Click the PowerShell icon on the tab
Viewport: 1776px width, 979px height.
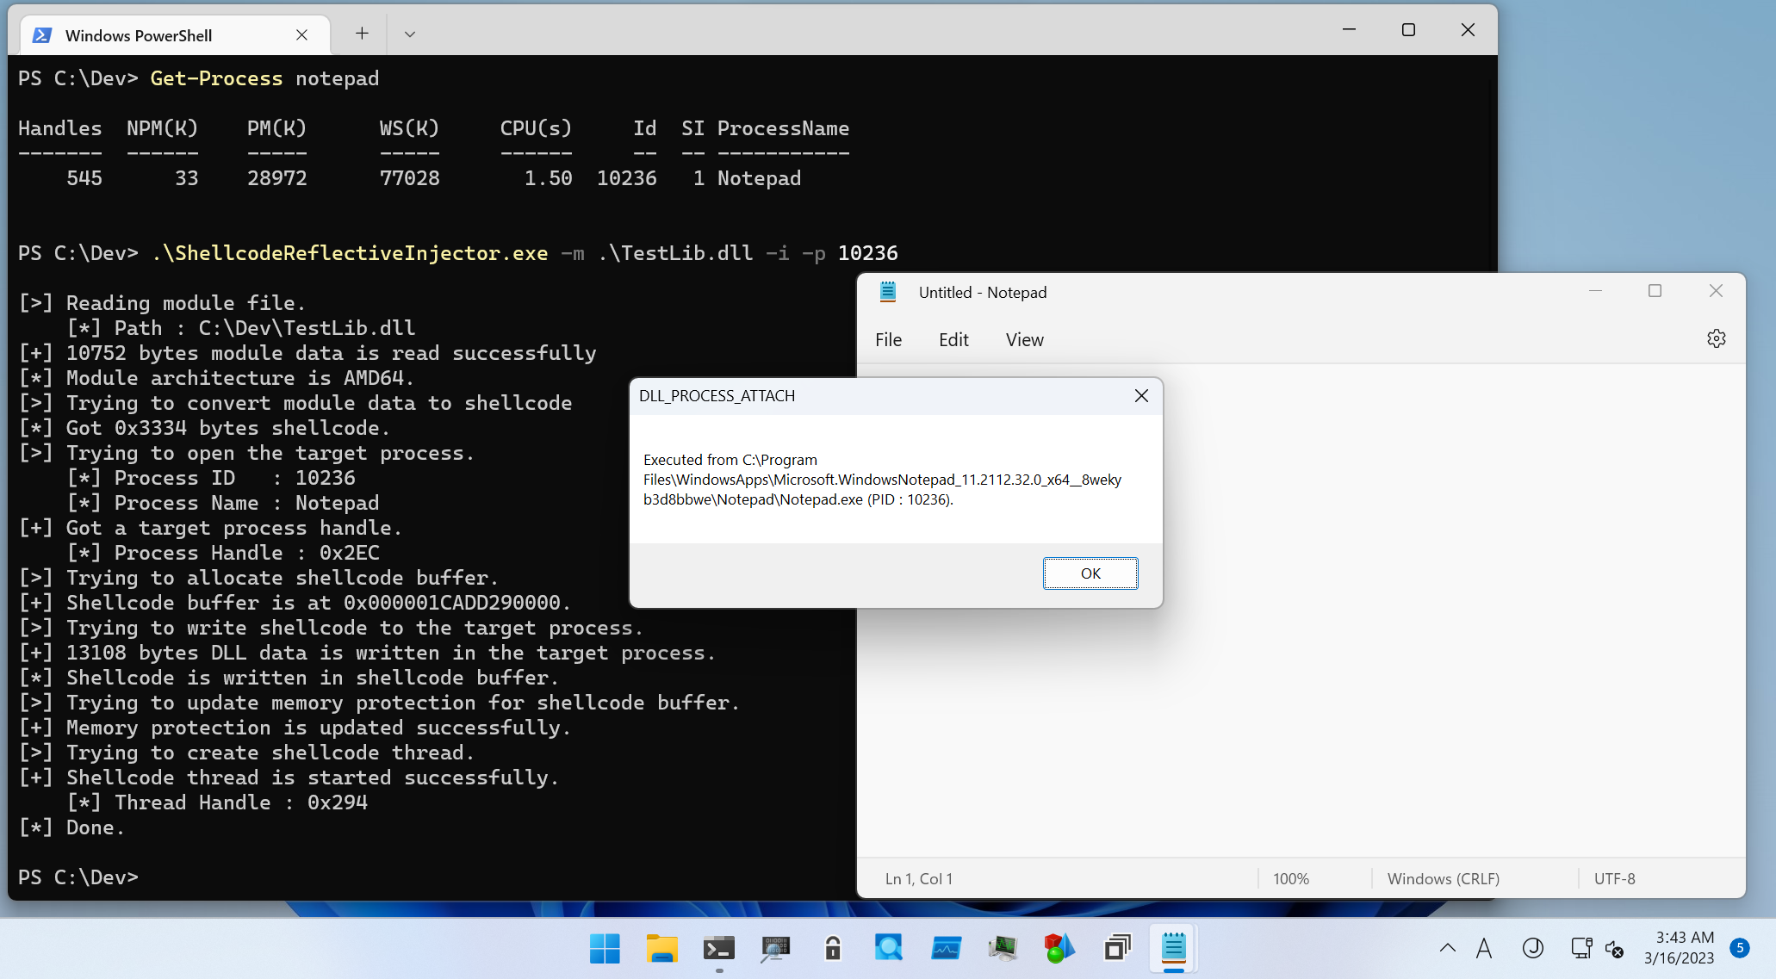point(42,35)
